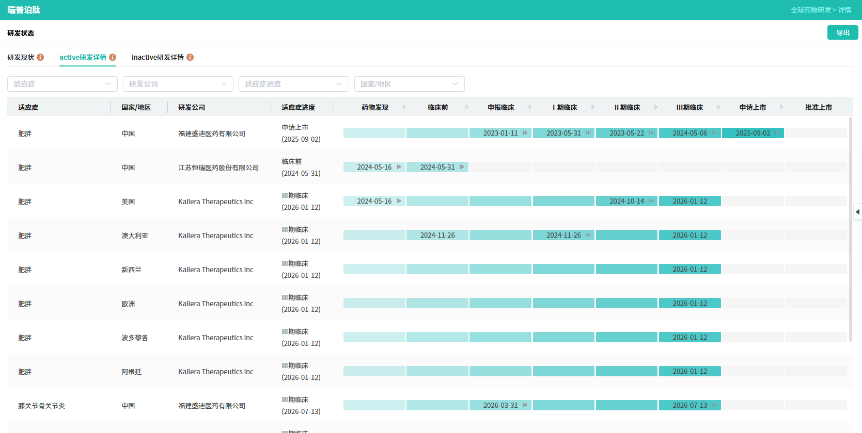Image resolution: width=862 pixels, height=433 pixels.
Task: Switch to the inactive研发详情 tab
Action: (x=158, y=57)
